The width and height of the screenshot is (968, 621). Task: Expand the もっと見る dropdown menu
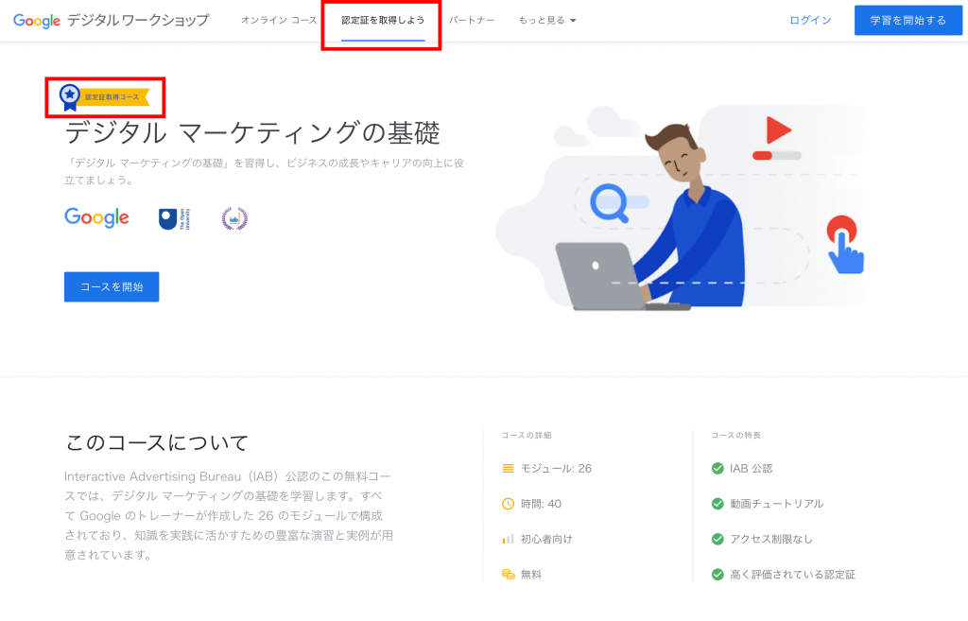pyautogui.click(x=547, y=20)
